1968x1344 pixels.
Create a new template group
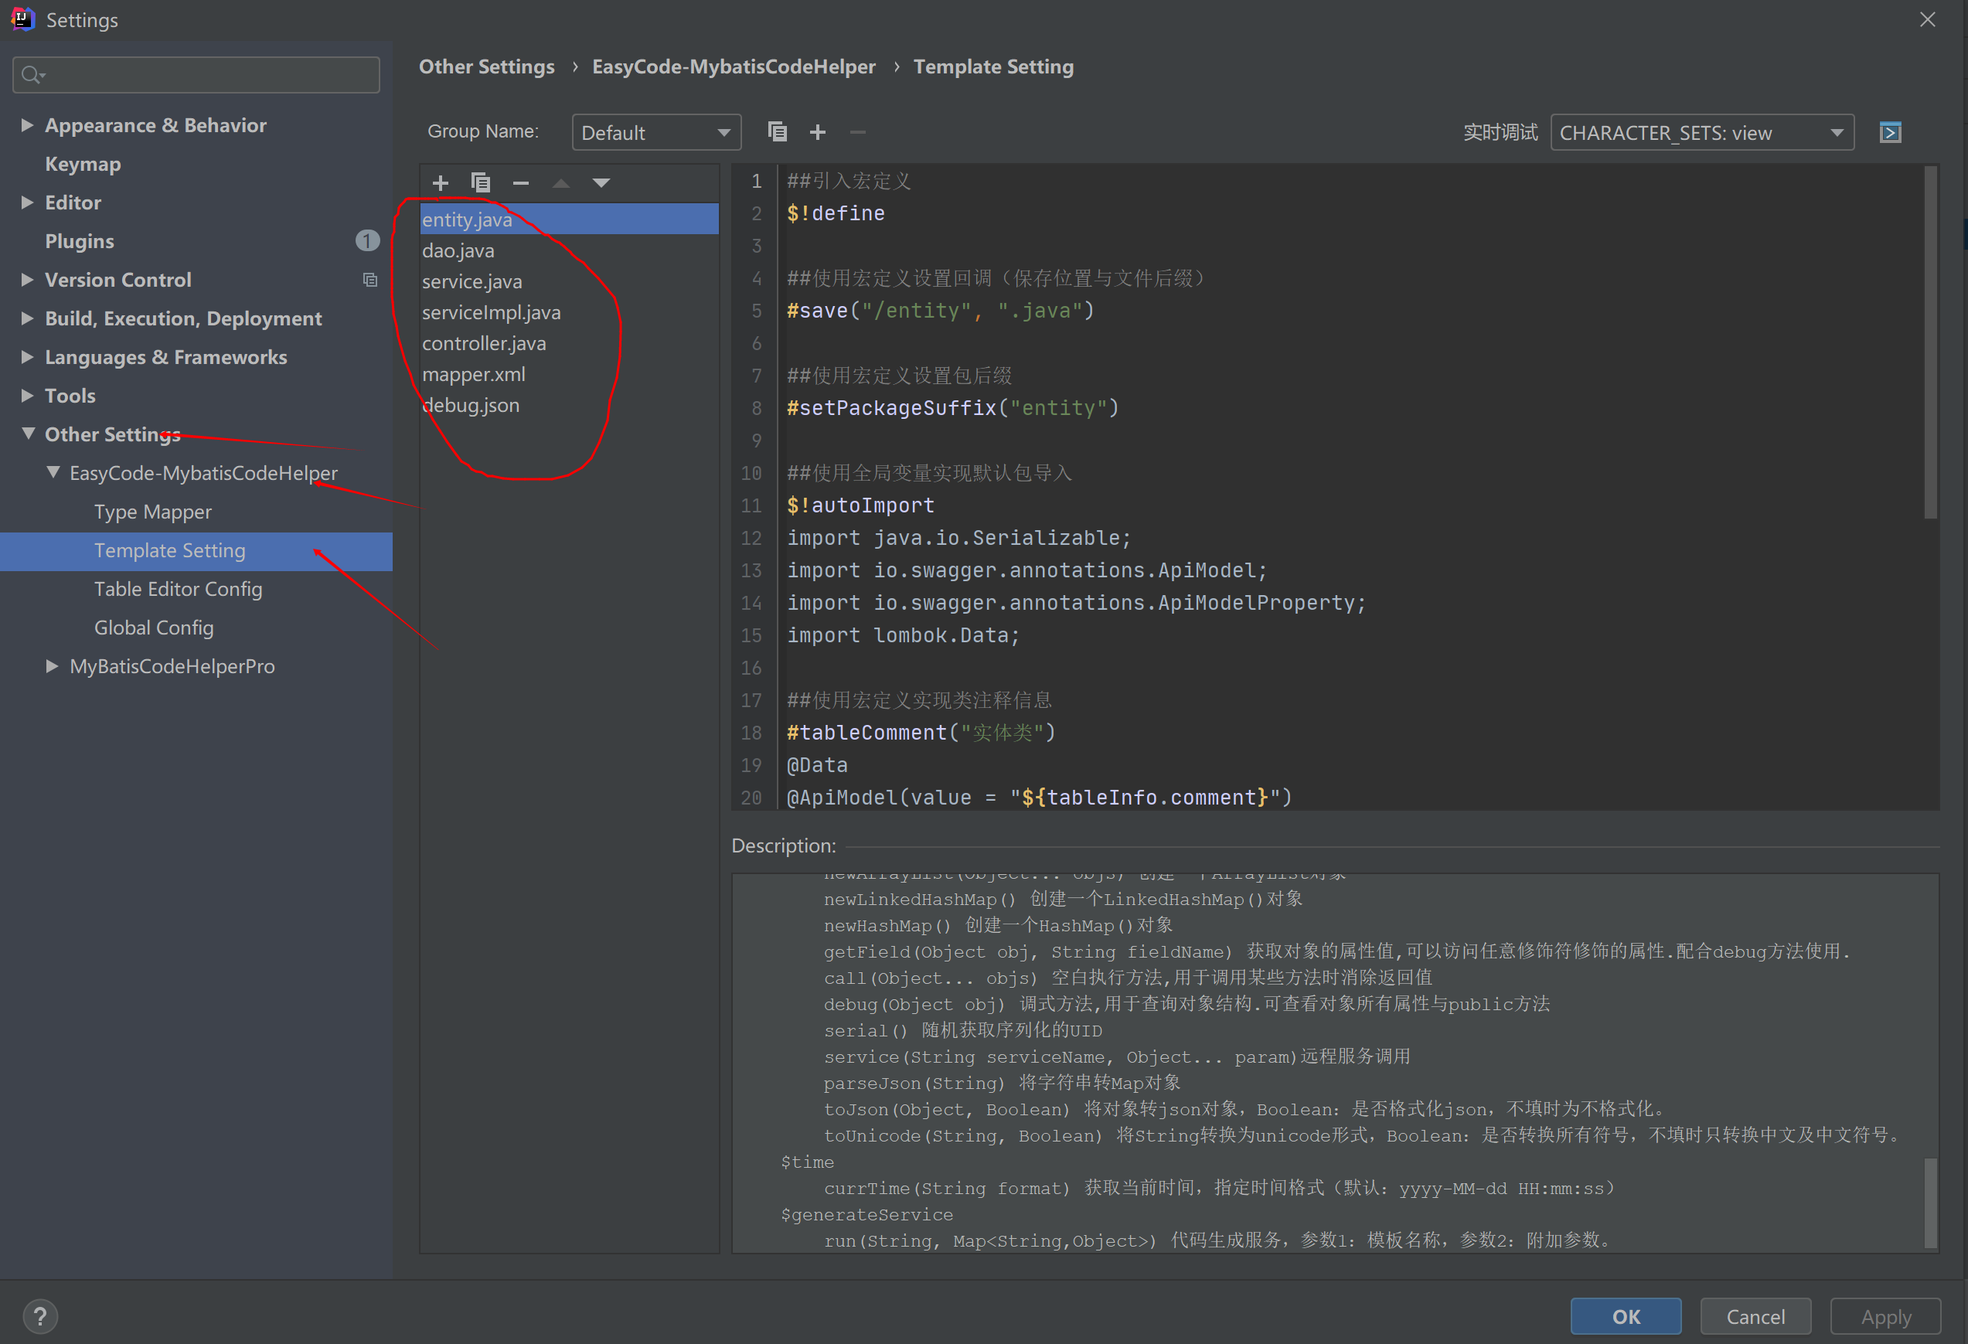(x=817, y=131)
